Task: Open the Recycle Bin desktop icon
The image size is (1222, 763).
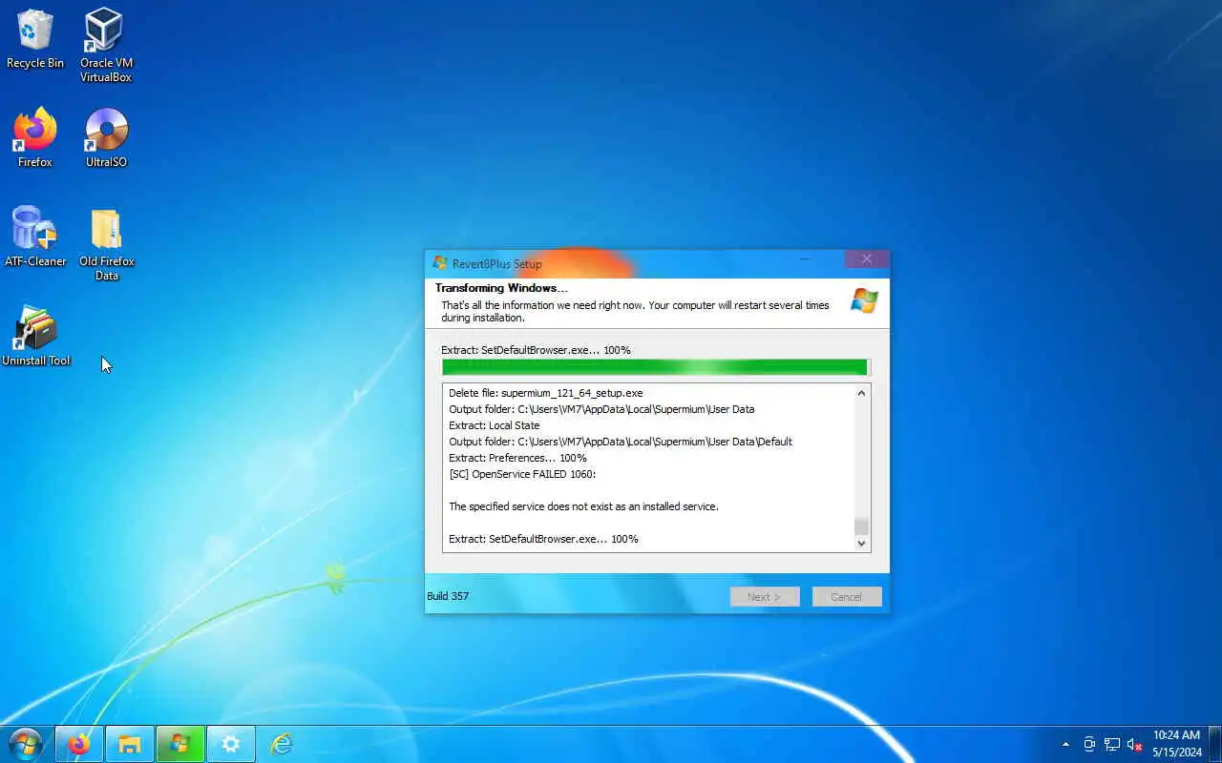Action: [x=35, y=39]
